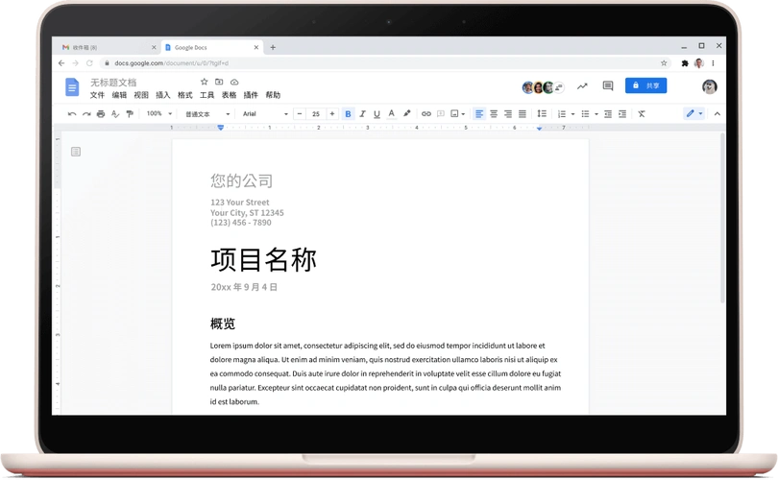The image size is (778, 480).
Task: Switch to the Gmail inbox tab
Action: [107, 48]
